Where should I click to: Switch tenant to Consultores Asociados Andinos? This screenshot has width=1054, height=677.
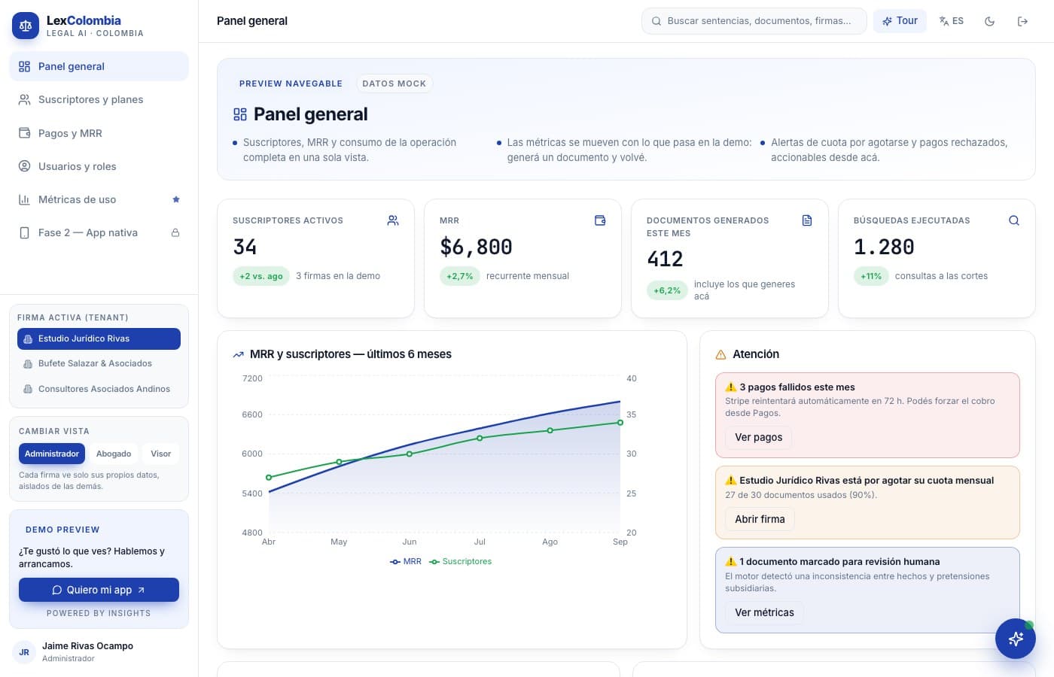point(99,389)
